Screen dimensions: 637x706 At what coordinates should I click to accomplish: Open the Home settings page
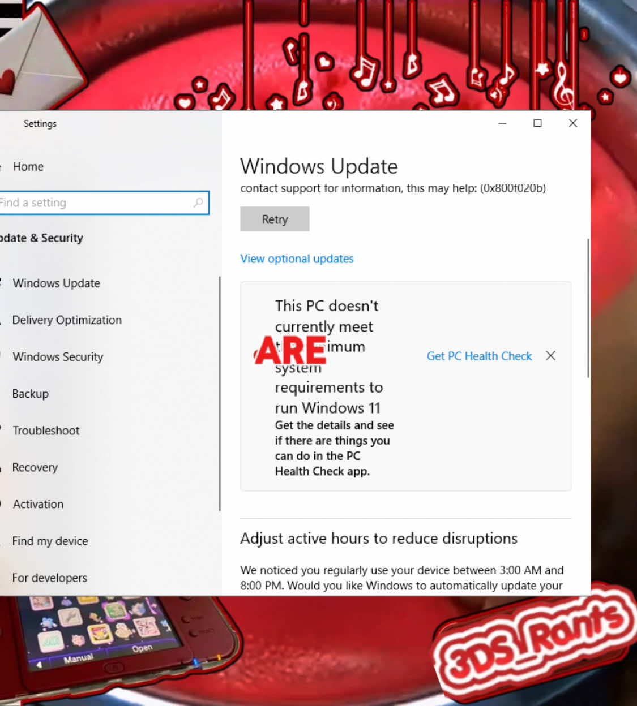coord(28,166)
